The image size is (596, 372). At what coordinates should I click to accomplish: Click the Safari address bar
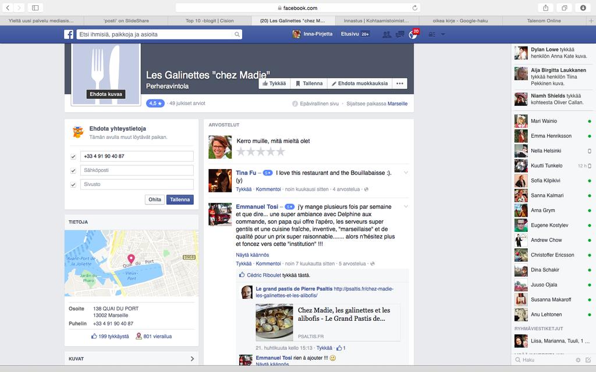coord(297,8)
